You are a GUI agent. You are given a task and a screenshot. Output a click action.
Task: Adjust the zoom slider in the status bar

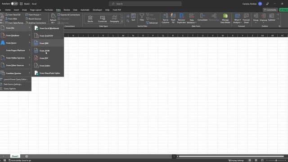276,160
